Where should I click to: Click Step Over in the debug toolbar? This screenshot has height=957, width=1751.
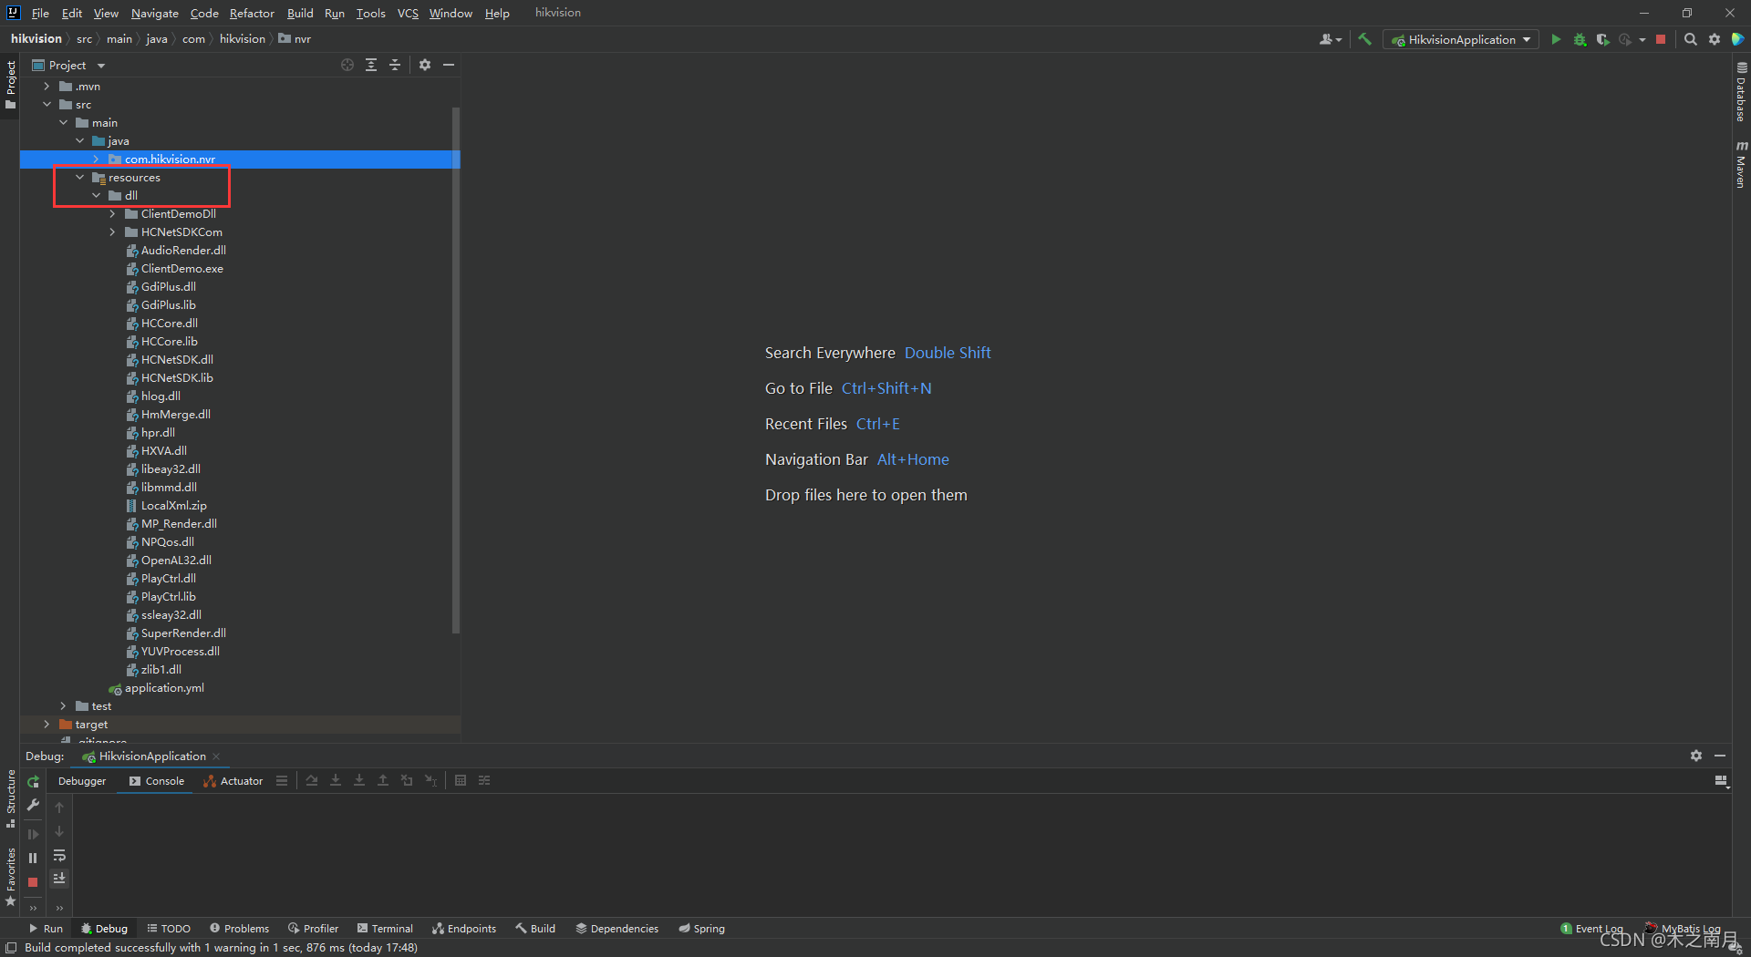click(x=312, y=780)
